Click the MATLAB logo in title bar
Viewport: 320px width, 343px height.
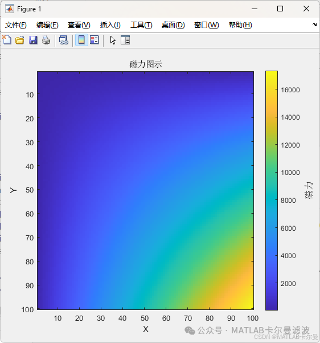coord(10,9)
